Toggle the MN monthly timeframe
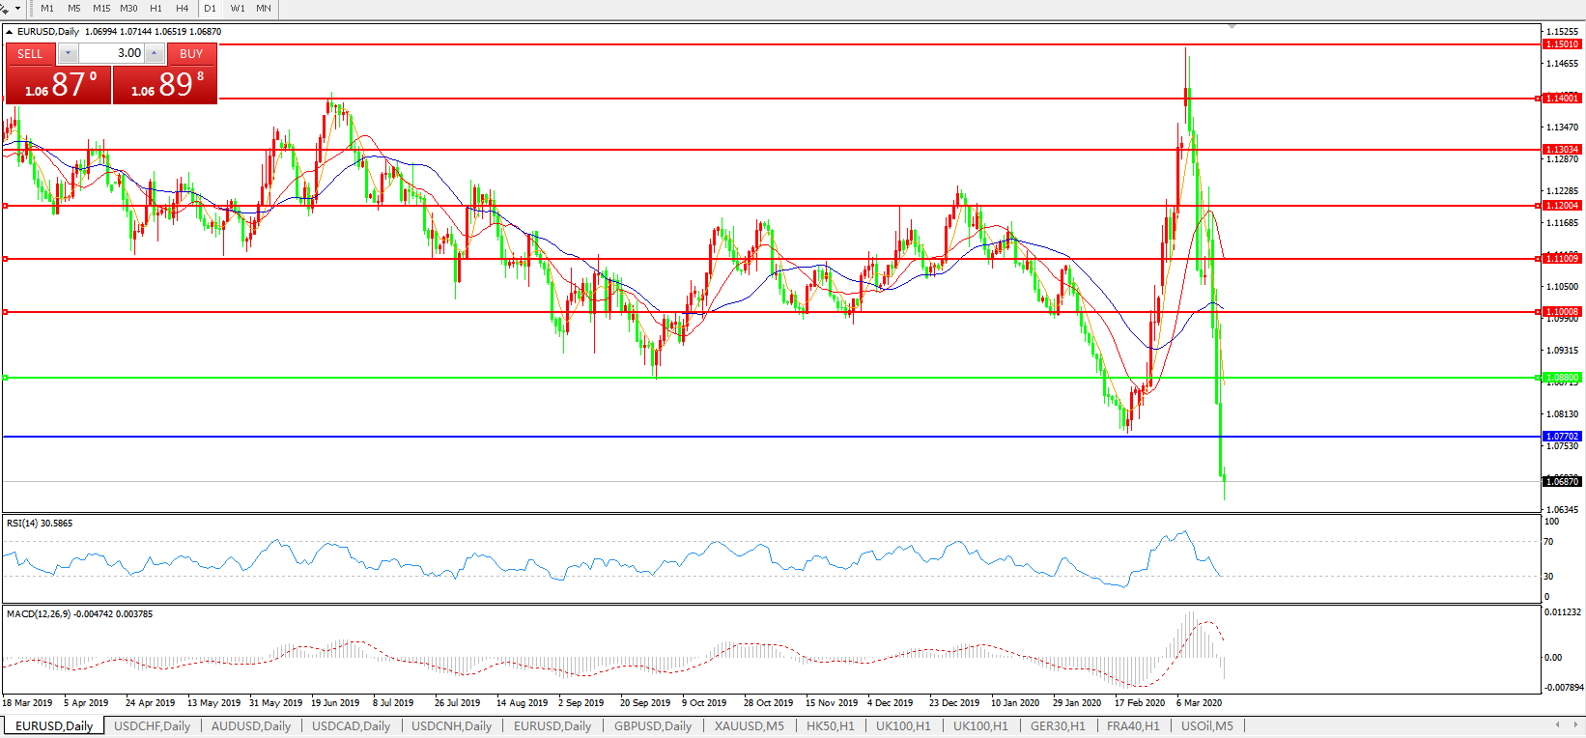 click(x=264, y=9)
